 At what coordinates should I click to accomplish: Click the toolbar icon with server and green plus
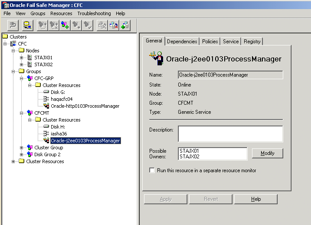(x=125, y=26)
